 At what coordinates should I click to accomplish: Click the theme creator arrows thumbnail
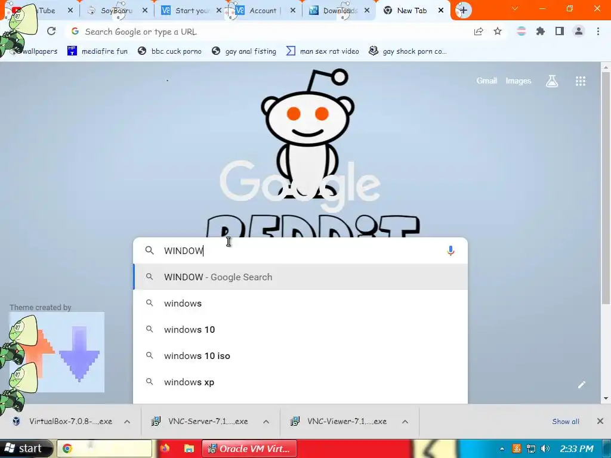[x=57, y=352]
